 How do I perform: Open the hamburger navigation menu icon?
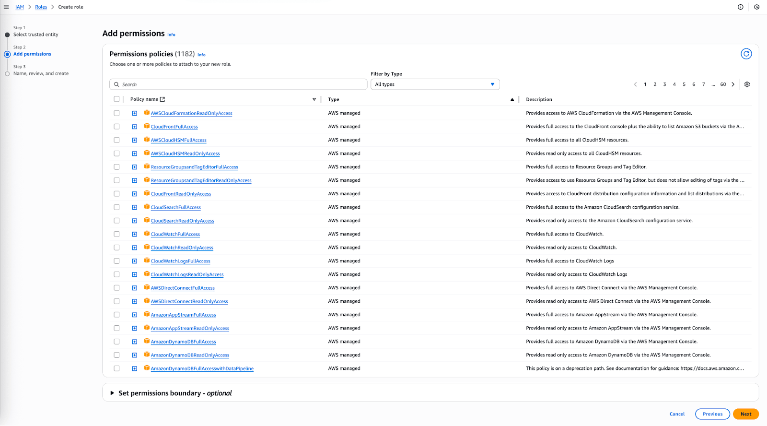[x=6, y=7]
